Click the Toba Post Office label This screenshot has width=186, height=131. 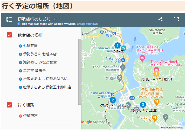click(x=106, y=68)
